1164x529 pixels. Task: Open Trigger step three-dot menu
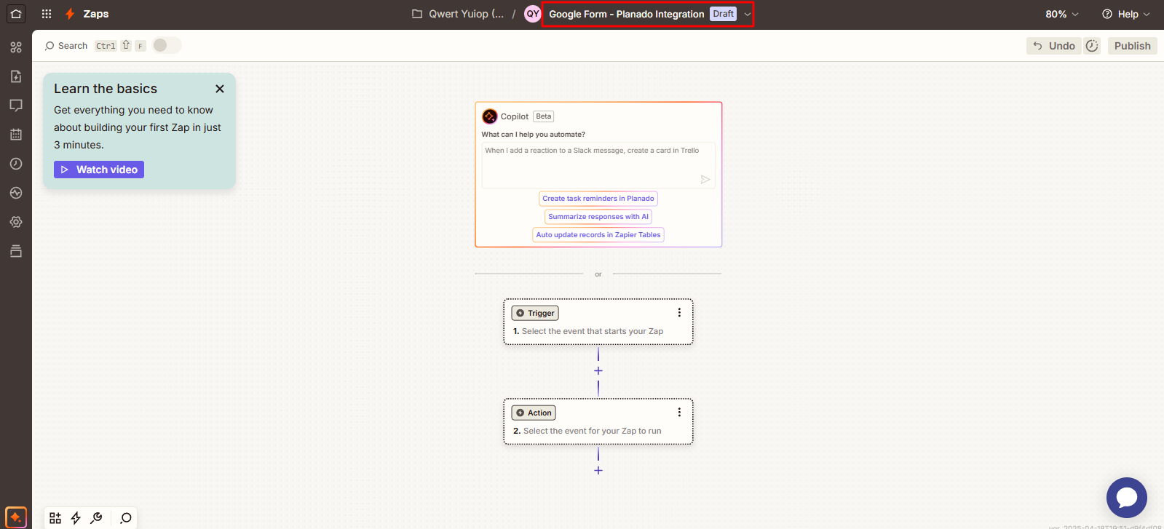coord(679,313)
